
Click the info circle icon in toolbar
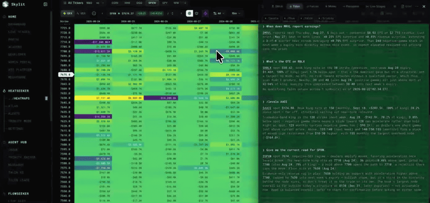click(94, 13)
